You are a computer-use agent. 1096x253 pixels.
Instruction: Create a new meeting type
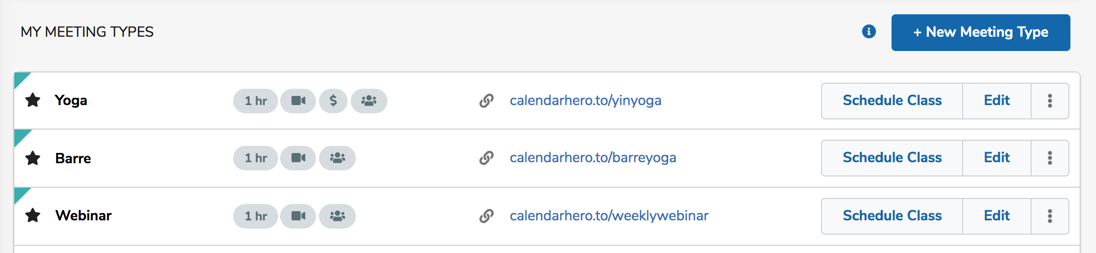[x=980, y=32]
